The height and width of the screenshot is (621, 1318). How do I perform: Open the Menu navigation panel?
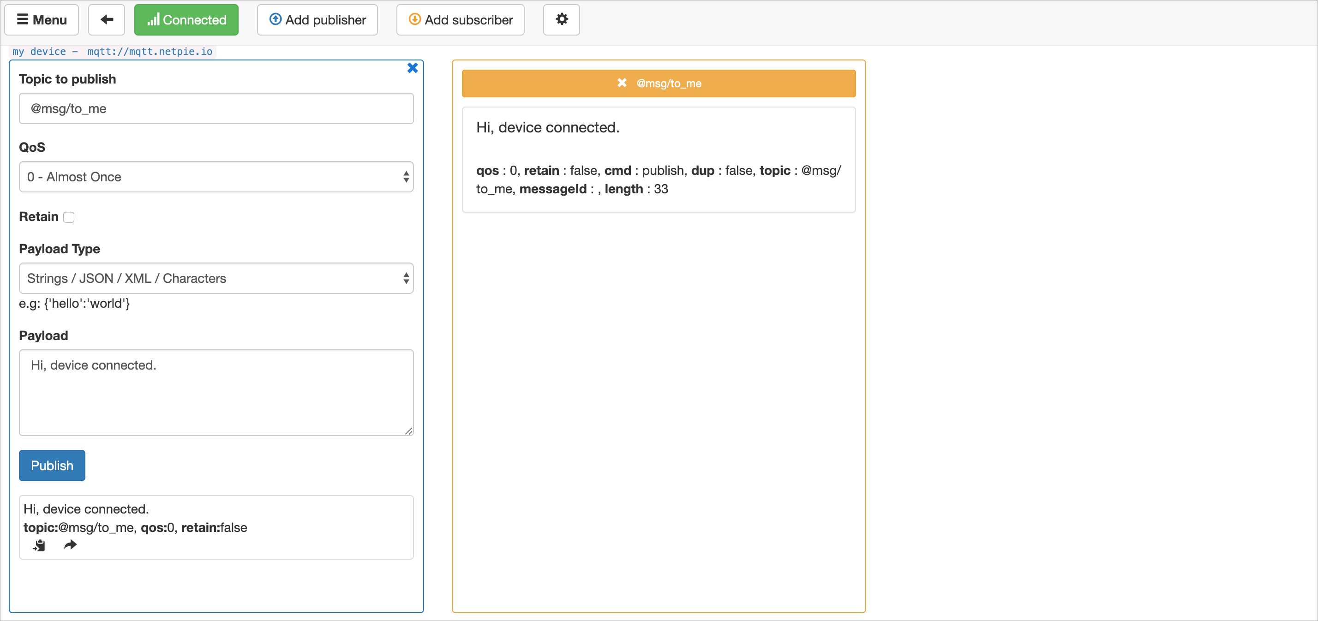pos(45,19)
